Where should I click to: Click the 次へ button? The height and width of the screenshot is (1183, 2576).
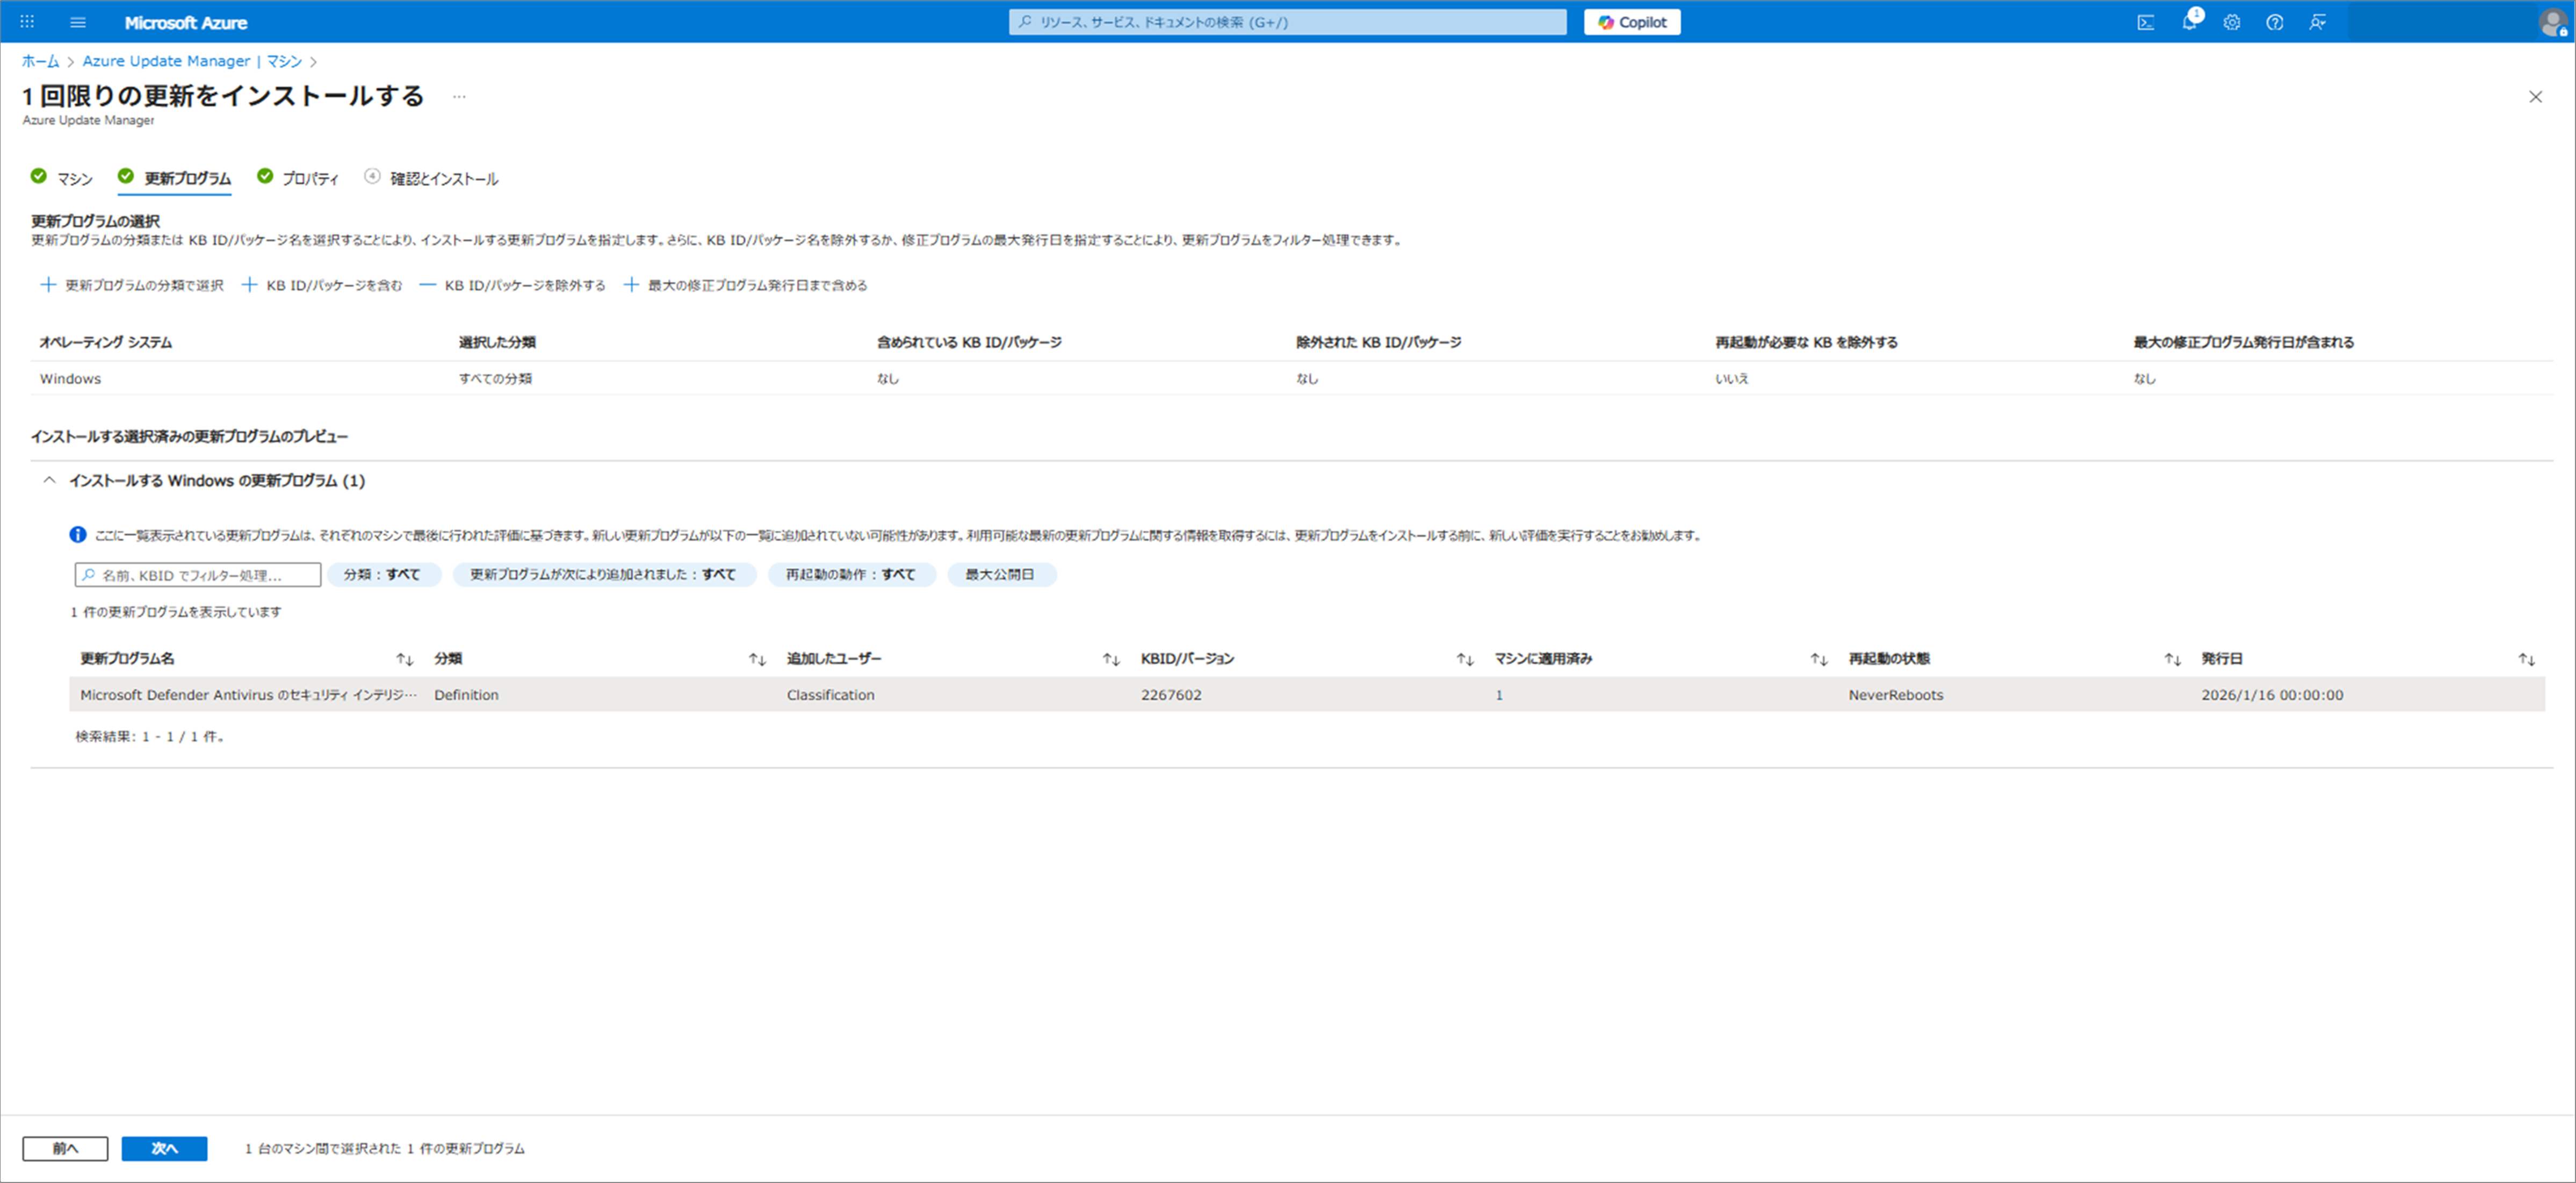point(164,1148)
